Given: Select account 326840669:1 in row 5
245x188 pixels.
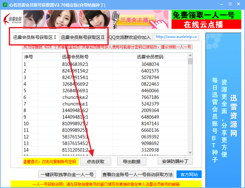Looking at the screenshot, I should [75, 91].
